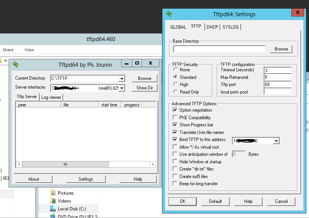Click scroll left arrow in transfer list
This screenshot has width=309, height=218.
pyautogui.click(x=19, y=164)
